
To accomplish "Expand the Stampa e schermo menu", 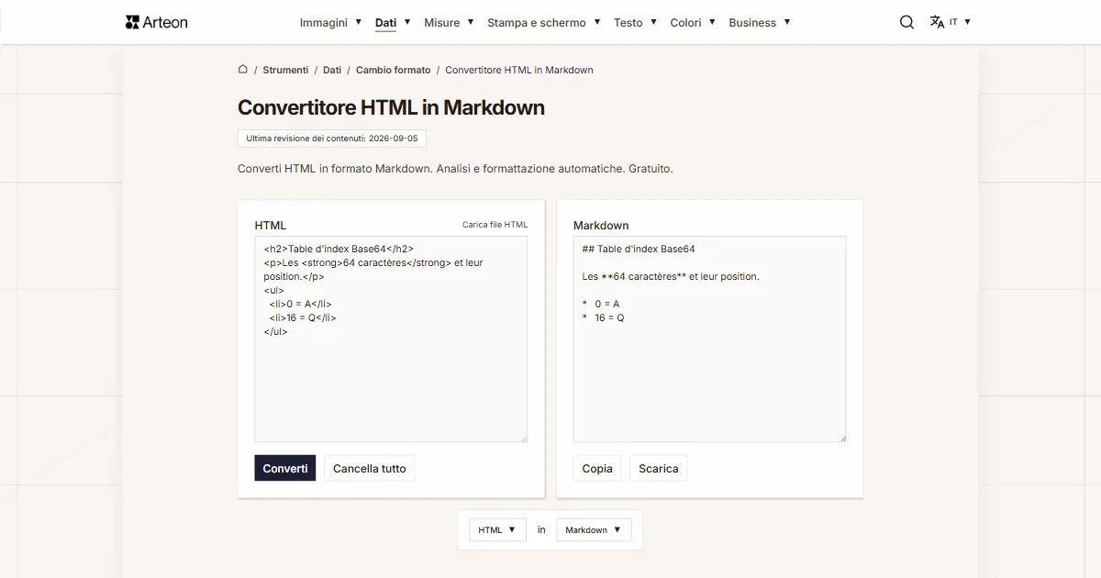I will (x=544, y=22).
